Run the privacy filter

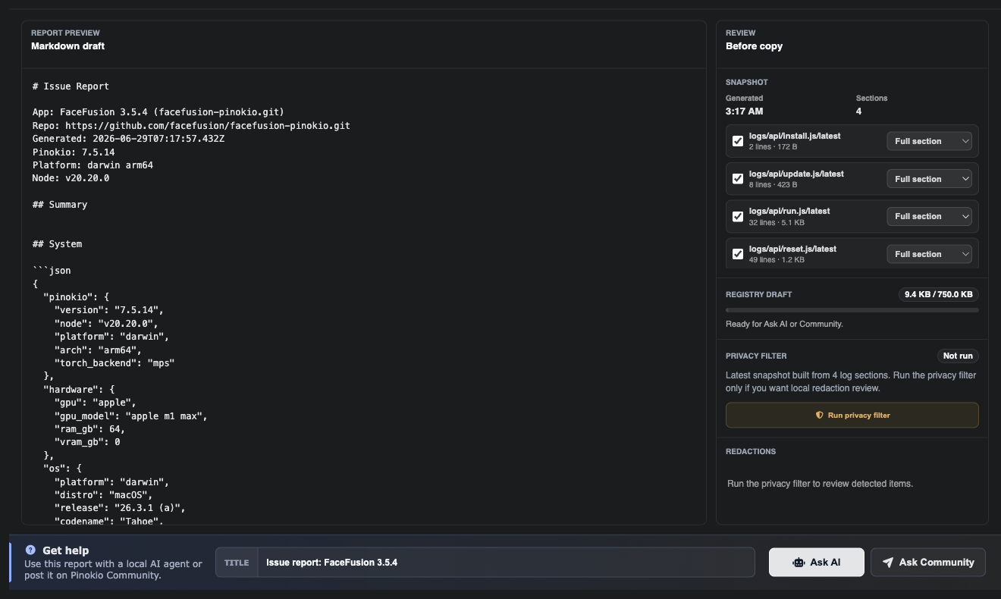[852, 416]
